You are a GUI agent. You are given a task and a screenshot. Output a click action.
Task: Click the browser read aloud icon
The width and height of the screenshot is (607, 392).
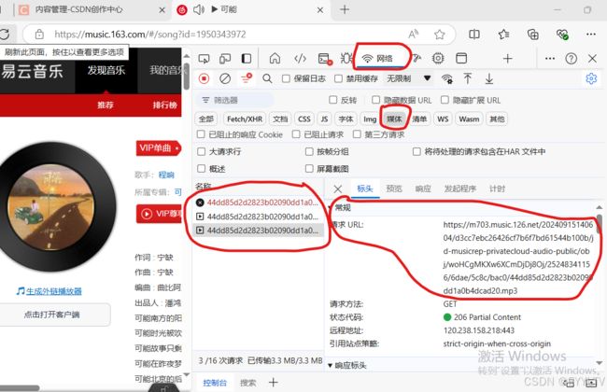[x=413, y=34]
